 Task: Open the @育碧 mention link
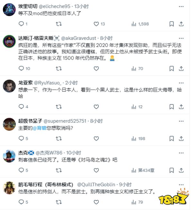point(40,128)
